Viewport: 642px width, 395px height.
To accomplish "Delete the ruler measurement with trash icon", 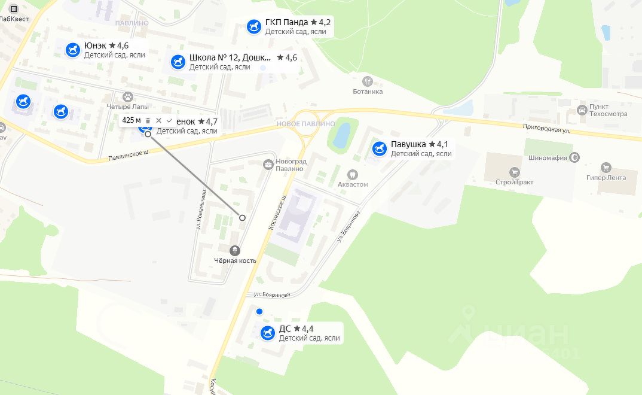I will (148, 120).
